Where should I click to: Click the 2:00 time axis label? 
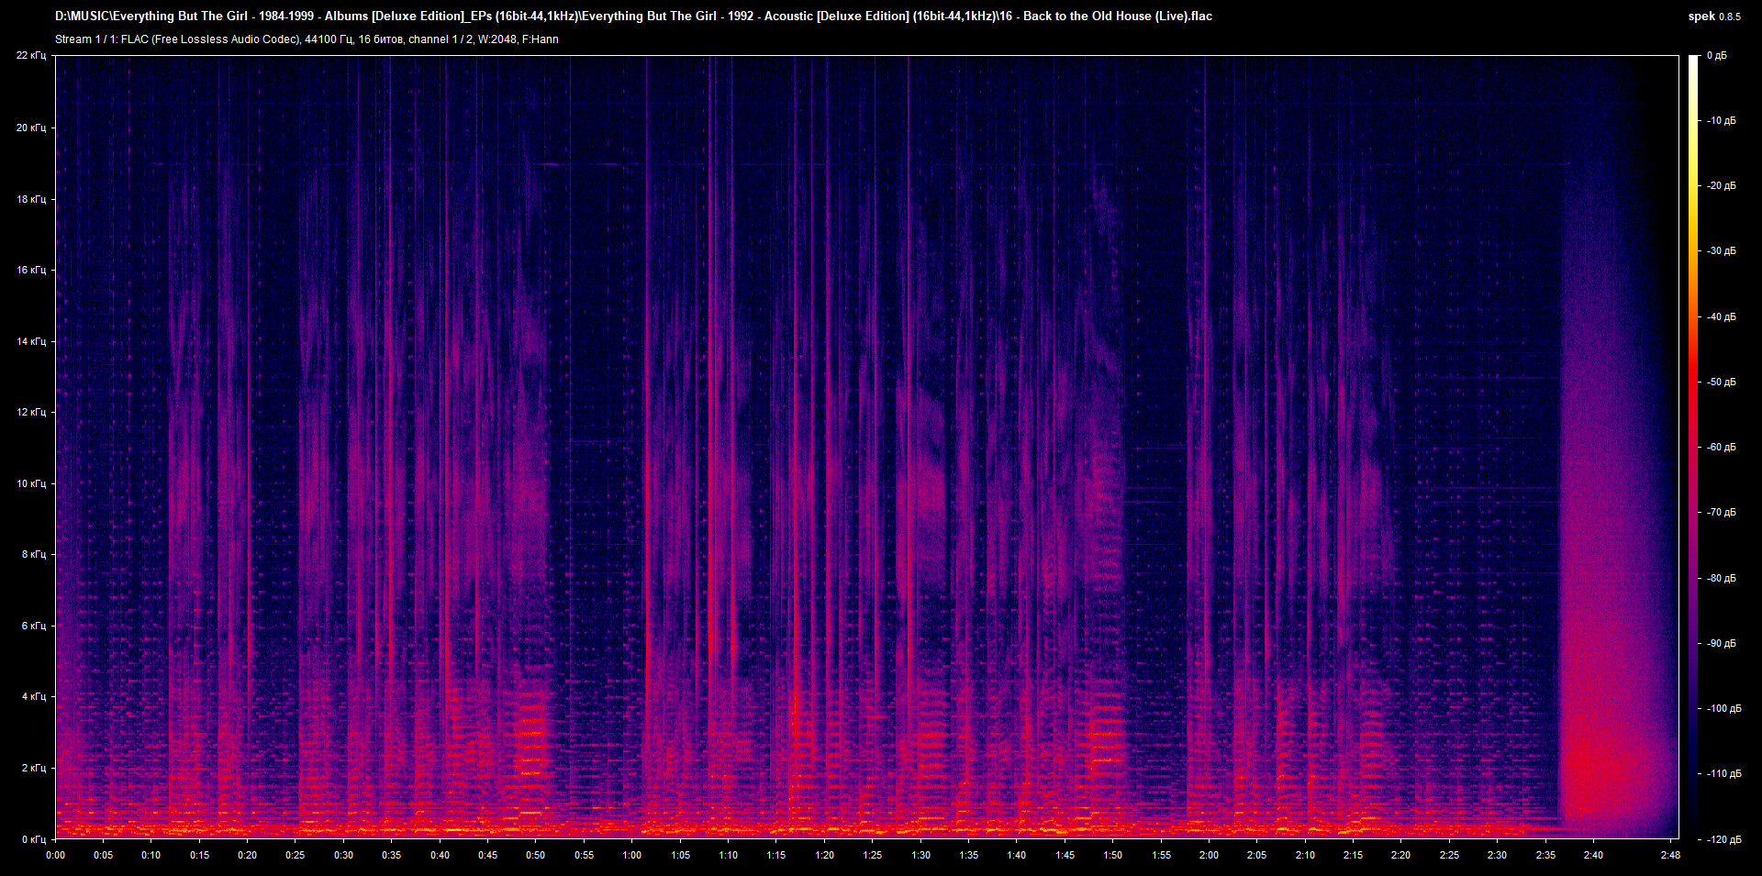[x=1210, y=855]
